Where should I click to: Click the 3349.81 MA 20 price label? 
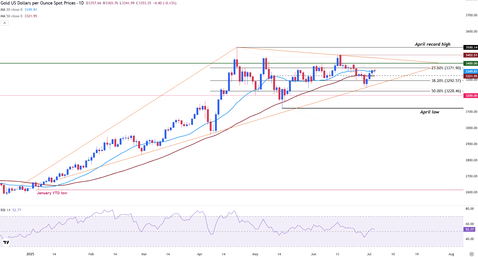(x=471, y=71)
